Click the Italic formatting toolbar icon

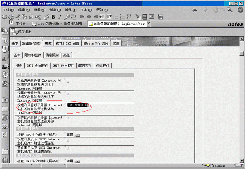pos(60,17)
